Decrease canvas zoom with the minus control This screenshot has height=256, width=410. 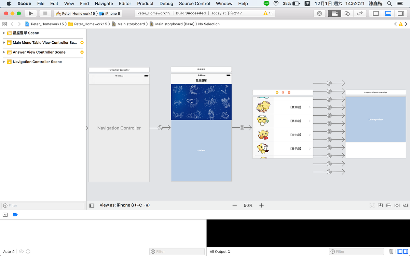coord(235,205)
